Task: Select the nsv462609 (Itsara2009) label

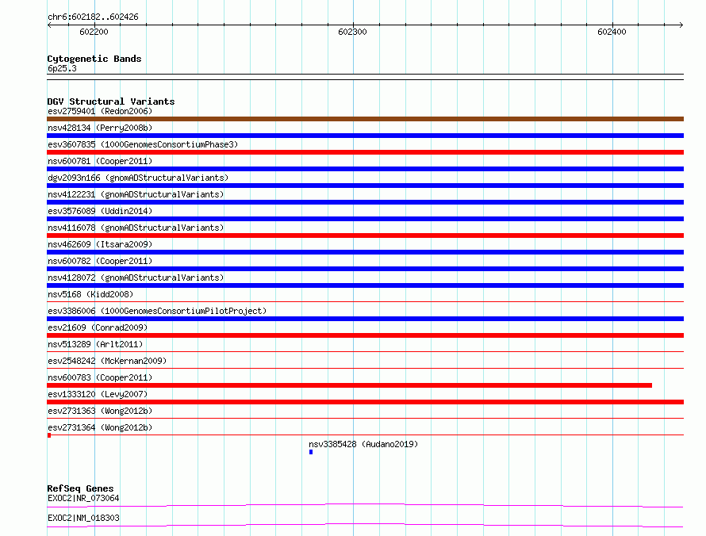Action: pos(100,244)
